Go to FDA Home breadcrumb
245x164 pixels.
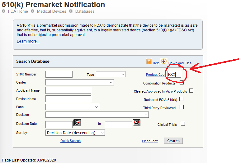18,11
